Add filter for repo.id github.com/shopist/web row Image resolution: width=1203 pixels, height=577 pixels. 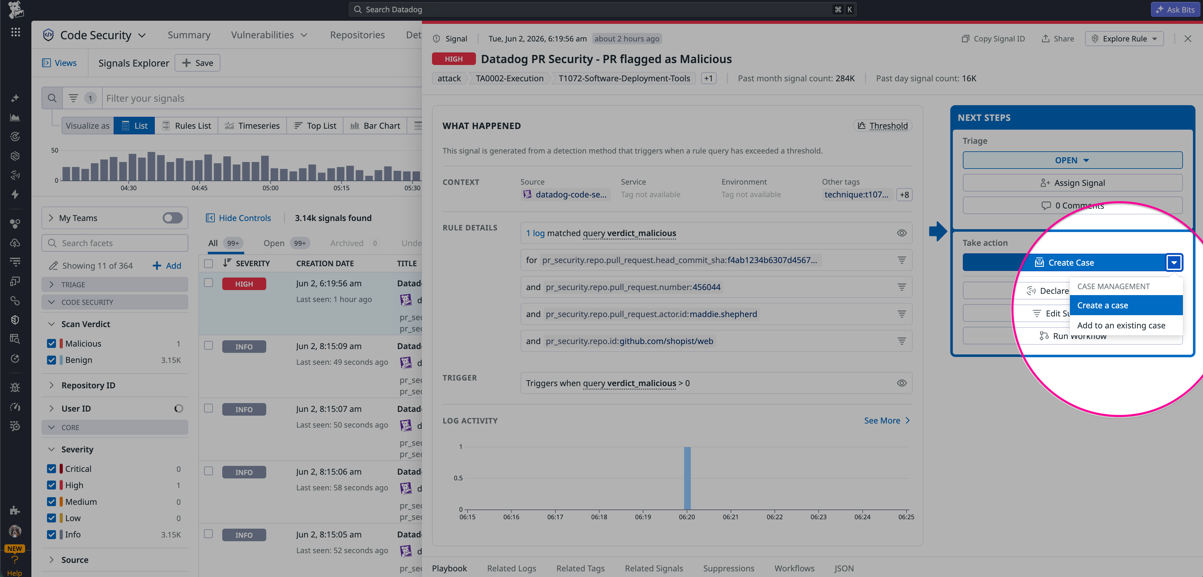pyautogui.click(x=901, y=341)
